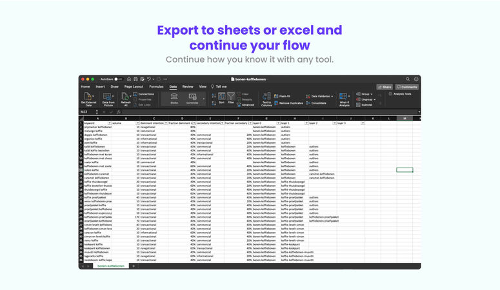Click the Advanced filter button
The height and width of the screenshot is (290, 500).
246,104
